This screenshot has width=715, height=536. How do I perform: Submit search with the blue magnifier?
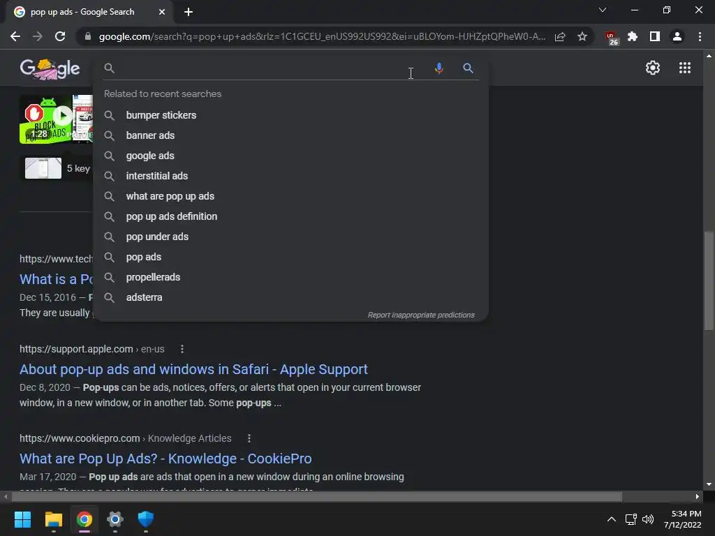(468, 68)
